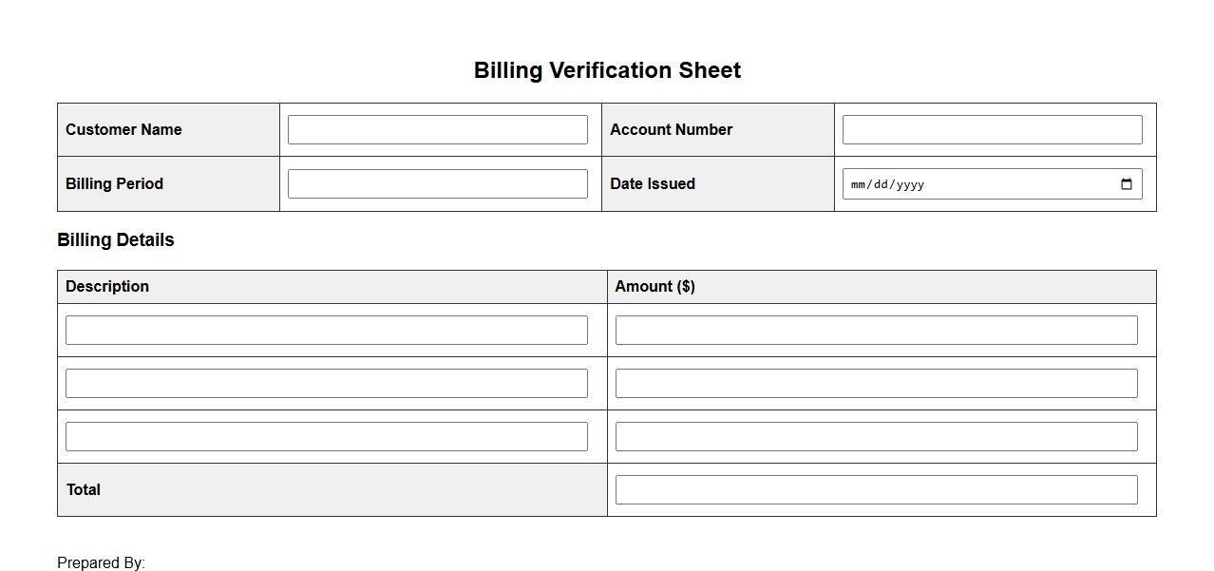Focus the first Amount ($) row input

tap(876, 331)
